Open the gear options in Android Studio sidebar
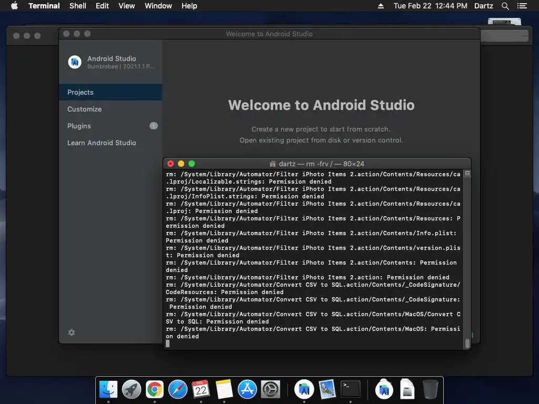 pos(72,332)
